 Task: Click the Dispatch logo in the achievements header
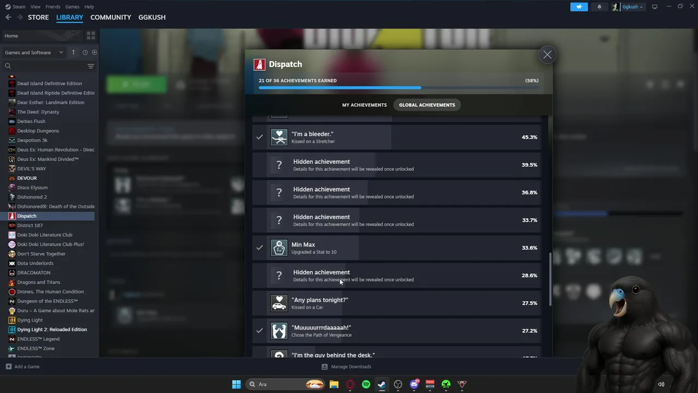(260, 64)
